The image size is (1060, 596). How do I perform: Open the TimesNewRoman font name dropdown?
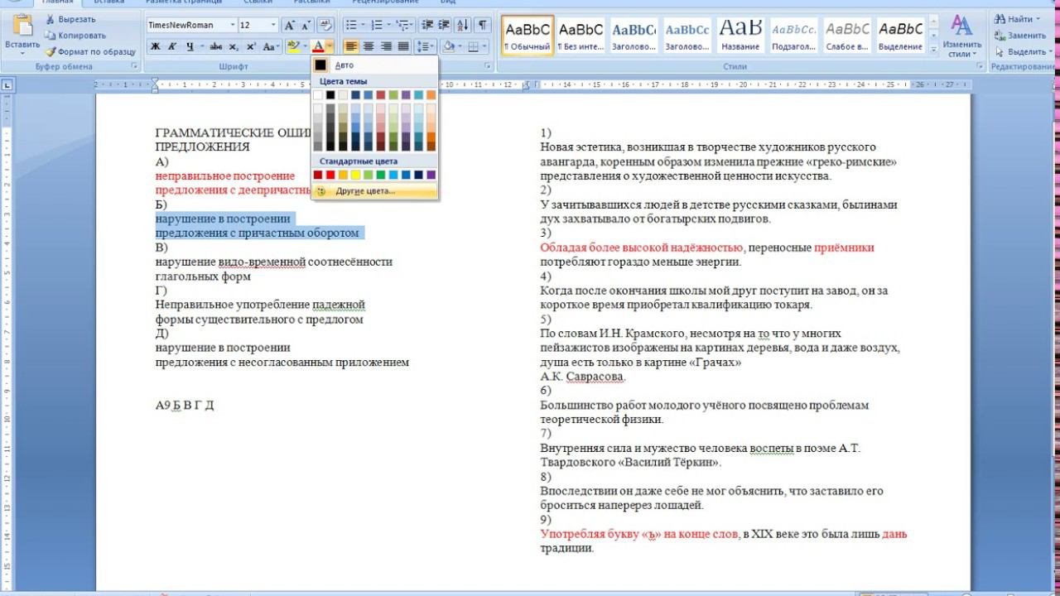pos(231,25)
